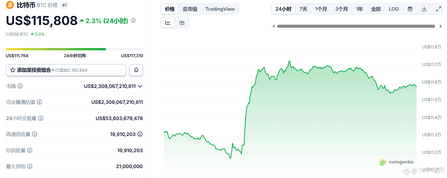The image size is (447, 178).
Task: Click the chart range scrollbar
Action: tap(356, 26)
